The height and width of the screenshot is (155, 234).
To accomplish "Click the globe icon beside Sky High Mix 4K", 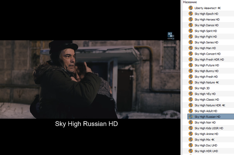I will 190,139.
